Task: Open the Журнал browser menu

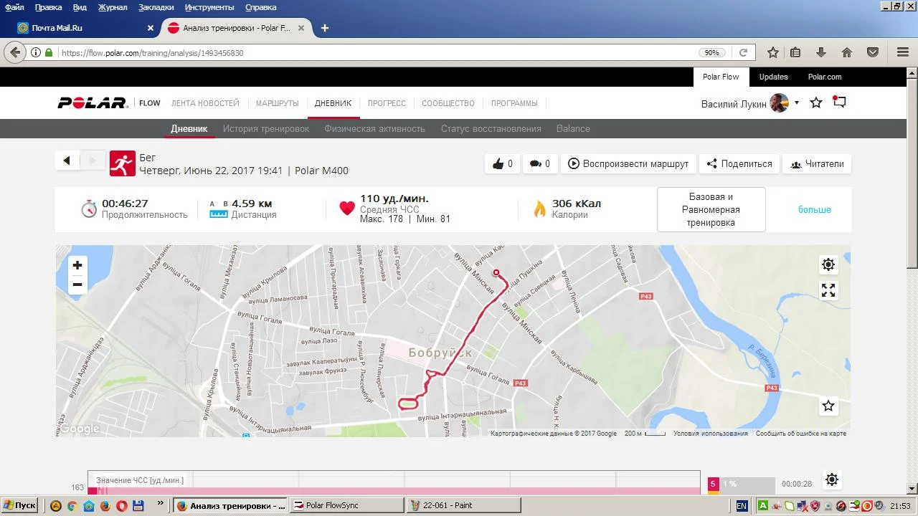Action: [113, 7]
